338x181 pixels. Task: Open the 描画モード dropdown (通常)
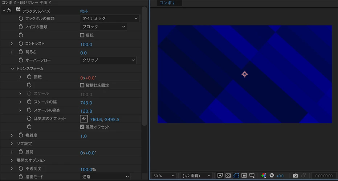coord(105,177)
